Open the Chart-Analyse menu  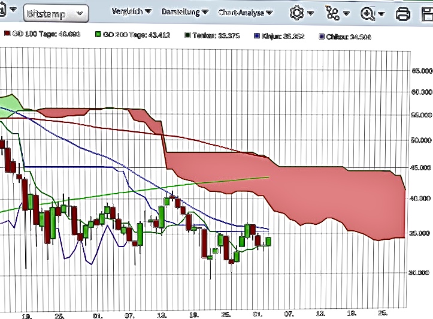[x=247, y=12]
